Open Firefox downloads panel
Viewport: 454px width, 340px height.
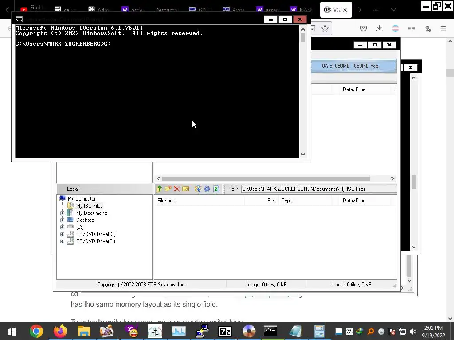click(380, 28)
